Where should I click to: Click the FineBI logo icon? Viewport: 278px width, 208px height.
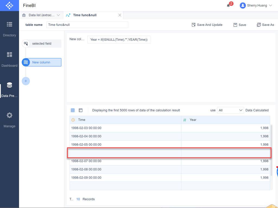click(x=9, y=5)
